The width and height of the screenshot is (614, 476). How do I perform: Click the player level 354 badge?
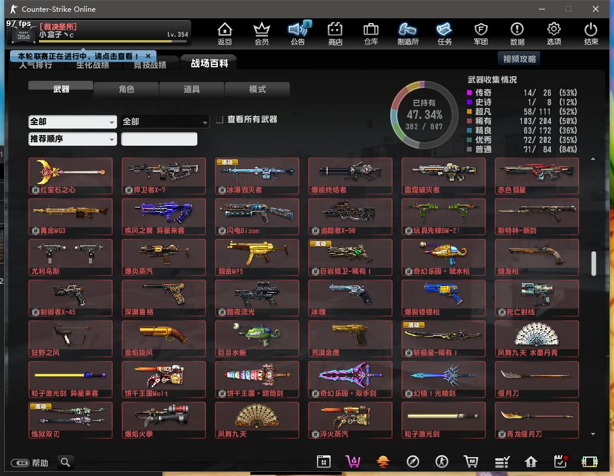click(23, 35)
